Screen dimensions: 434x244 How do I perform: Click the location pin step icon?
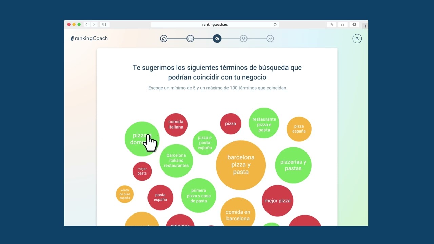pos(243,39)
